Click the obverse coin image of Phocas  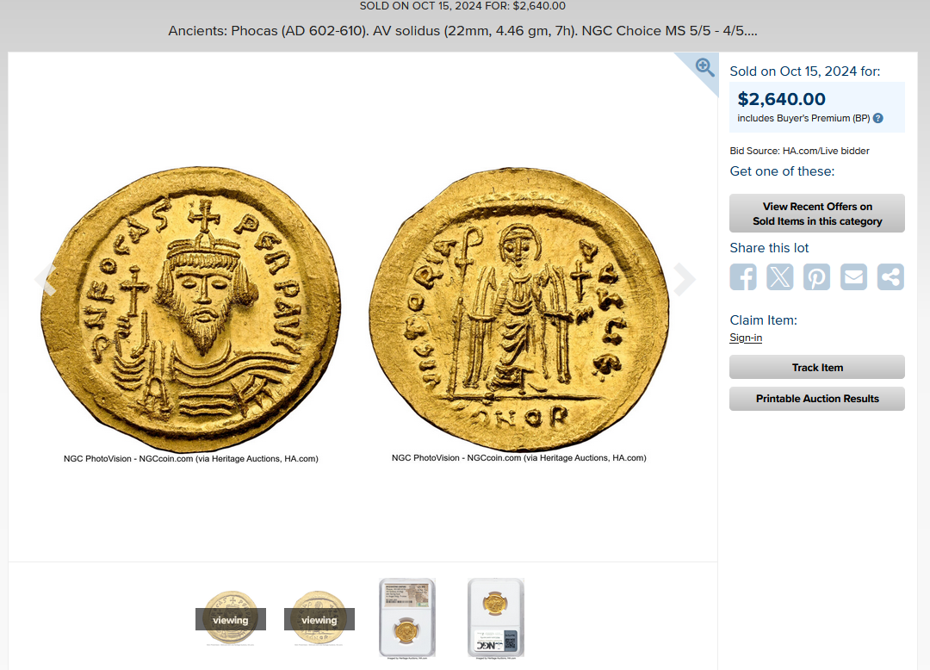click(x=191, y=308)
